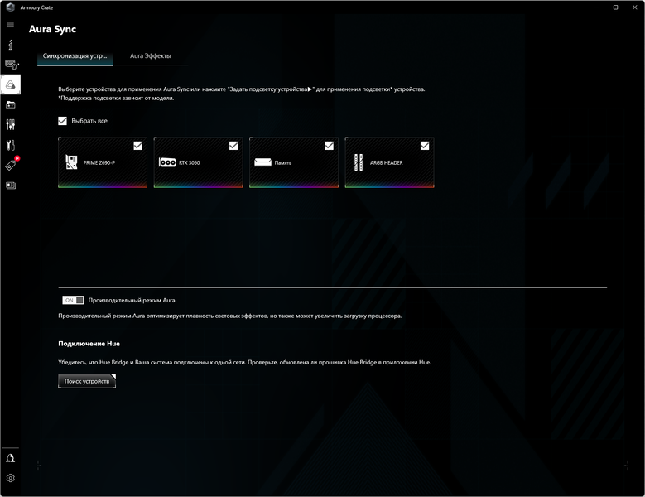Click the graphics card icon on RTX 3050 card

pos(167,162)
